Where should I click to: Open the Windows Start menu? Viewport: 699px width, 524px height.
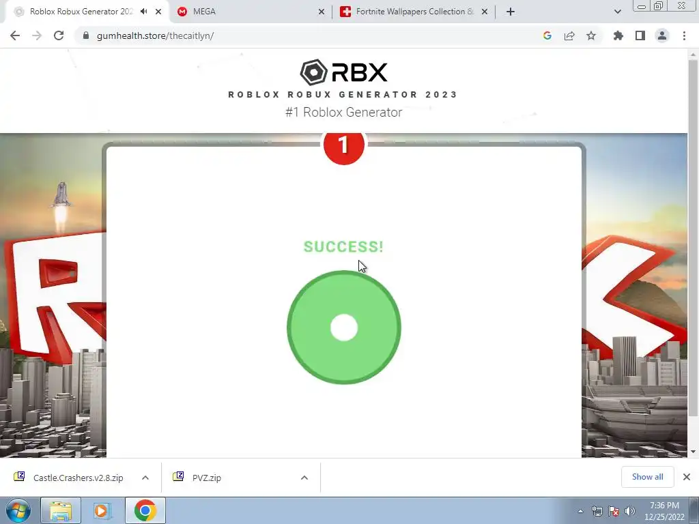(x=18, y=510)
